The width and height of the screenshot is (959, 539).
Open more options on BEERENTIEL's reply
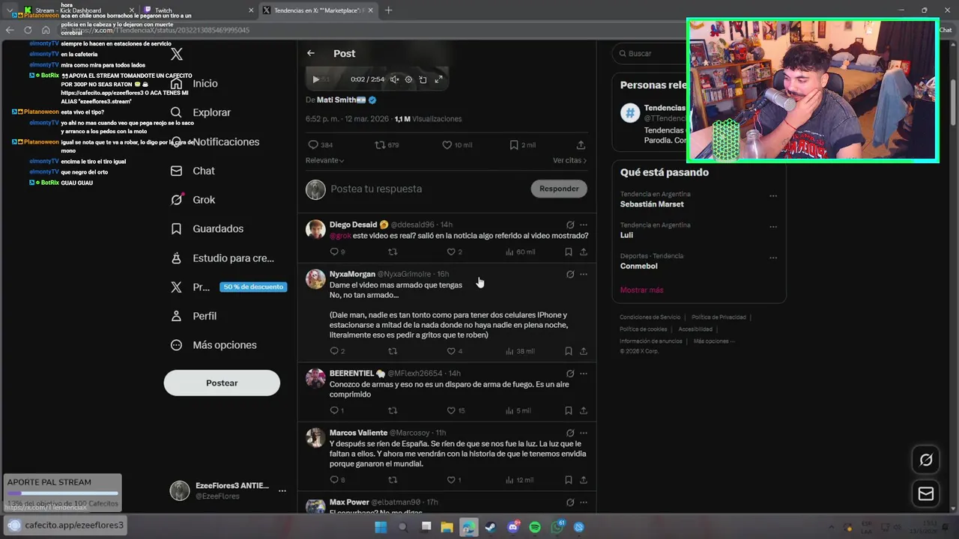(584, 374)
